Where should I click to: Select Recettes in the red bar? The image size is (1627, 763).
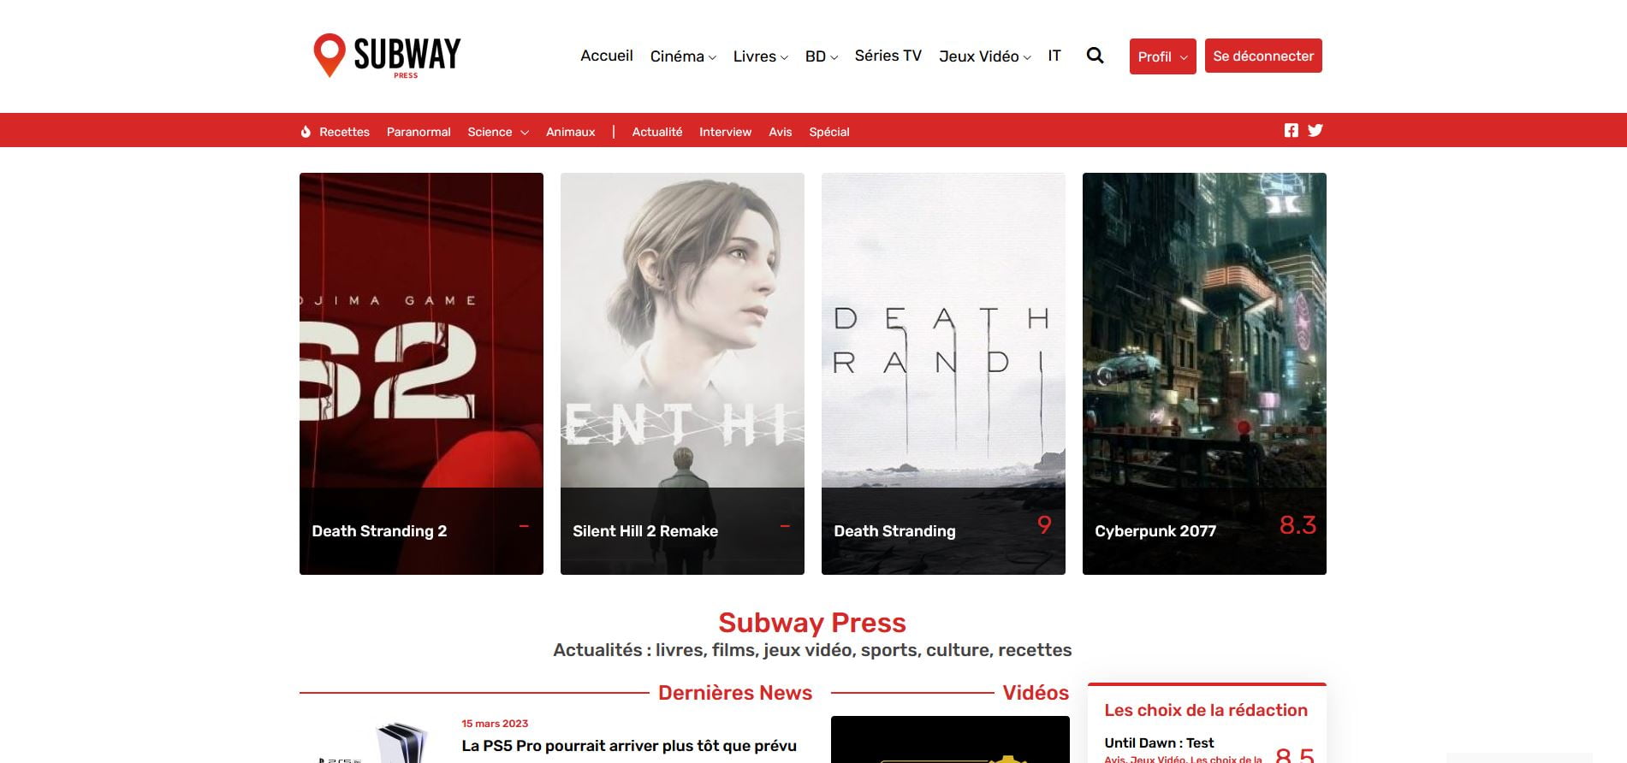(344, 132)
